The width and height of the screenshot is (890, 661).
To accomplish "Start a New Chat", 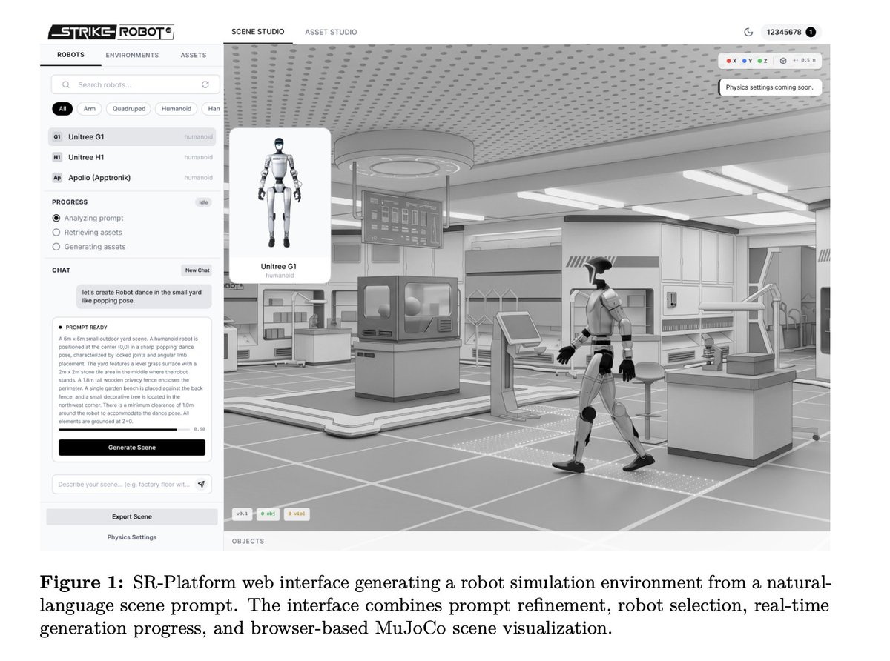I will pos(197,270).
